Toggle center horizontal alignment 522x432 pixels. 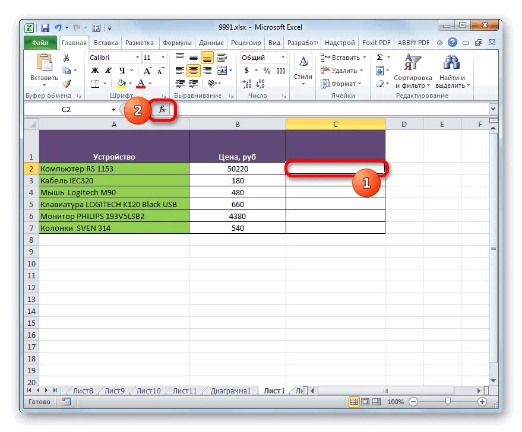point(194,71)
